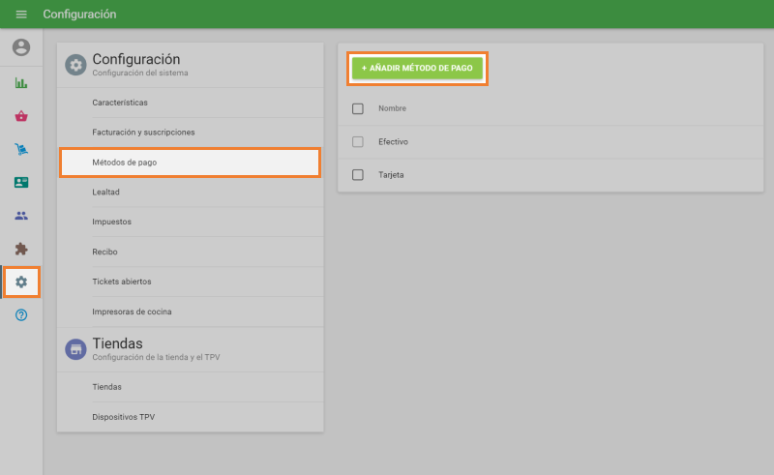The width and height of the screenshot is (774, 475).
Task: Open the Tarjeta payment method entry
Action: [391, 175]
